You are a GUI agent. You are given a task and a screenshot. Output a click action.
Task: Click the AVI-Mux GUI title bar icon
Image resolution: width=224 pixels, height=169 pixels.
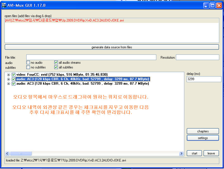point(4,5)
